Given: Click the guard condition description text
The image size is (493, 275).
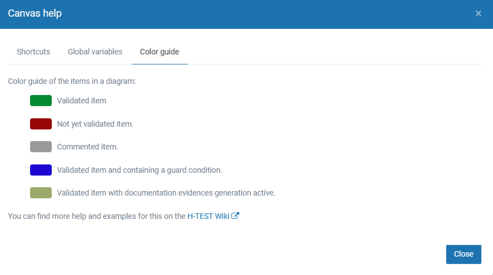Looking at the screenshot, I should point(140,170).
